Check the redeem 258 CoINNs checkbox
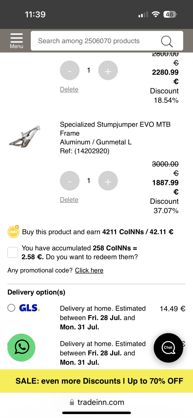 (13, 252)
